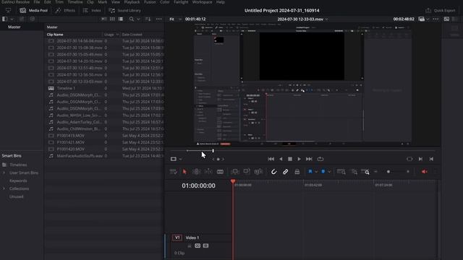This screenshot has height=260, width=463.
Task: Click the Detail Zoom icon
Action: (354, 172)
